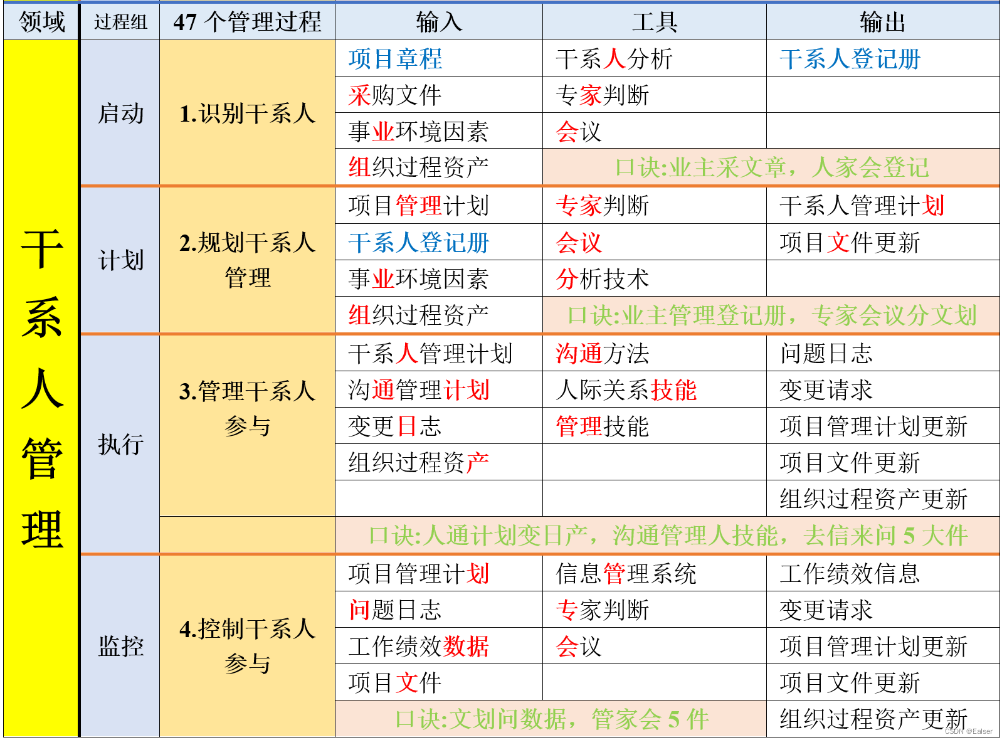The width and height of the screenshot is (1002, 740).
Task: Select the mnemonic 业主管理登记册，专家会议分文划
Action: [x=771, y=315]
